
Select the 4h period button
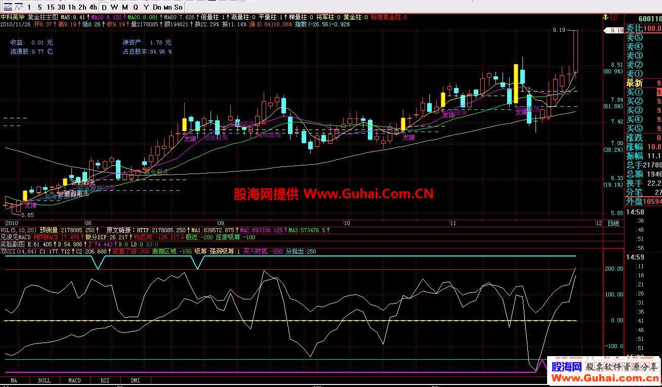point(93,7)
